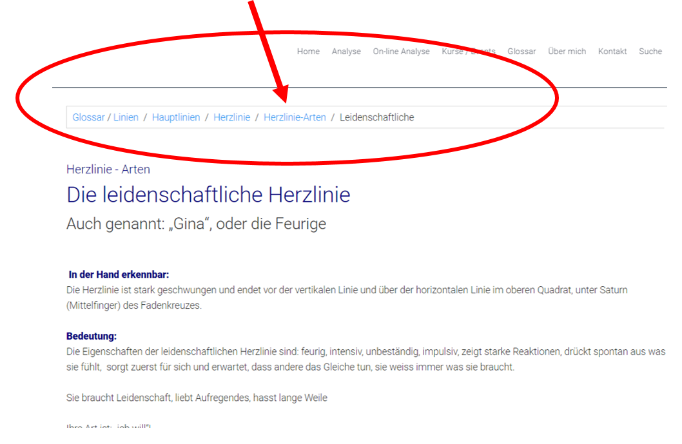The image size is (682, 444).
Task: Click the bold Bedeutung section label
Action: [x=92, y=336]
